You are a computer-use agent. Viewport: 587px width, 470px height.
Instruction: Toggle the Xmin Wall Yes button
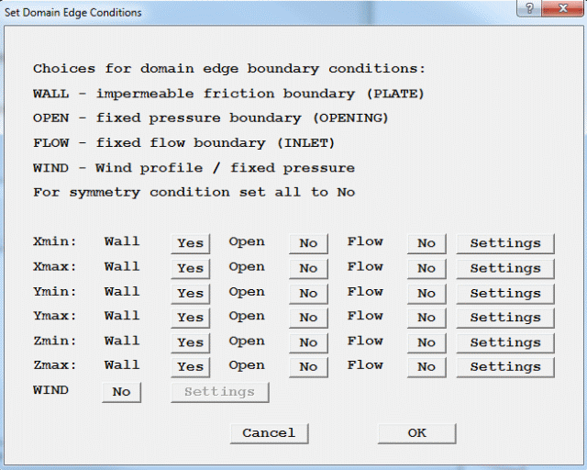(x=190, y=243)
